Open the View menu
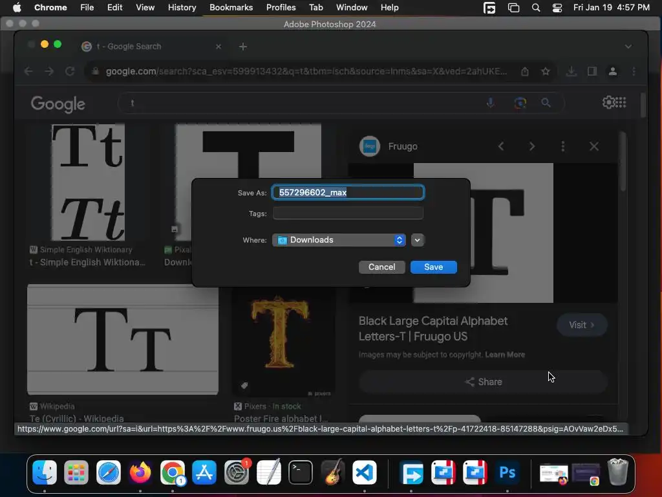This screenshot has width=662, height=497. [x=145, y=8]
